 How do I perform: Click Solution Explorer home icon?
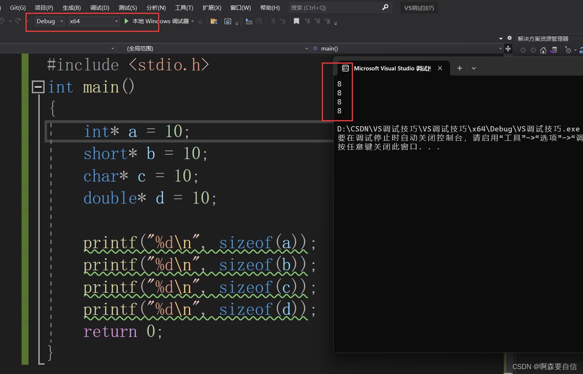tap(543, 50)
